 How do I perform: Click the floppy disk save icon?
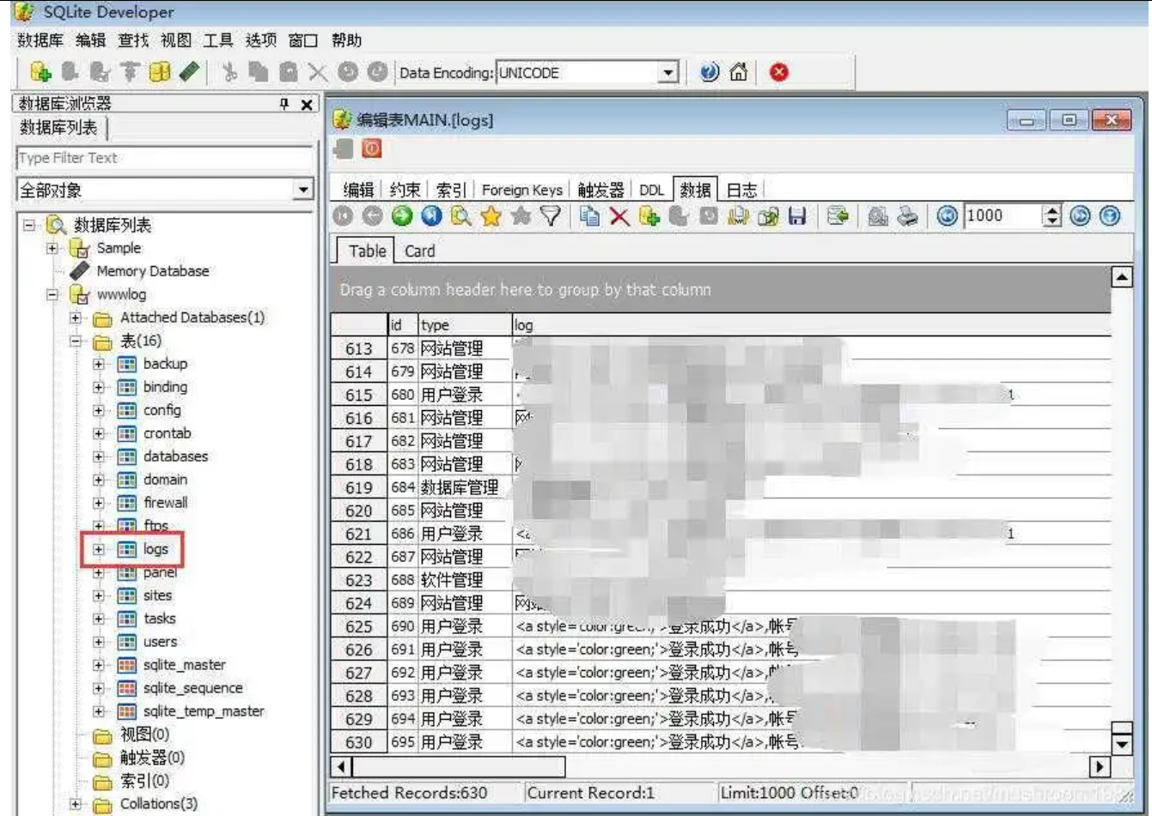tap(797, 216)
